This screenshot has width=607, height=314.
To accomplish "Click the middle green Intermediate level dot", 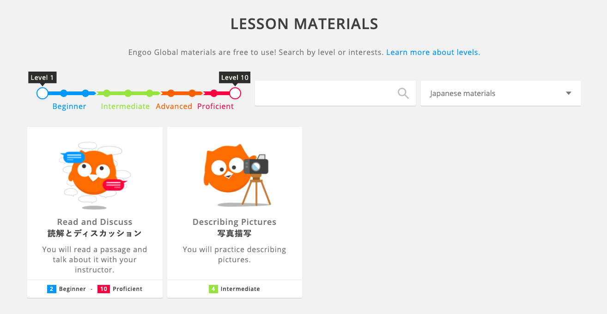I will [128, 93].
